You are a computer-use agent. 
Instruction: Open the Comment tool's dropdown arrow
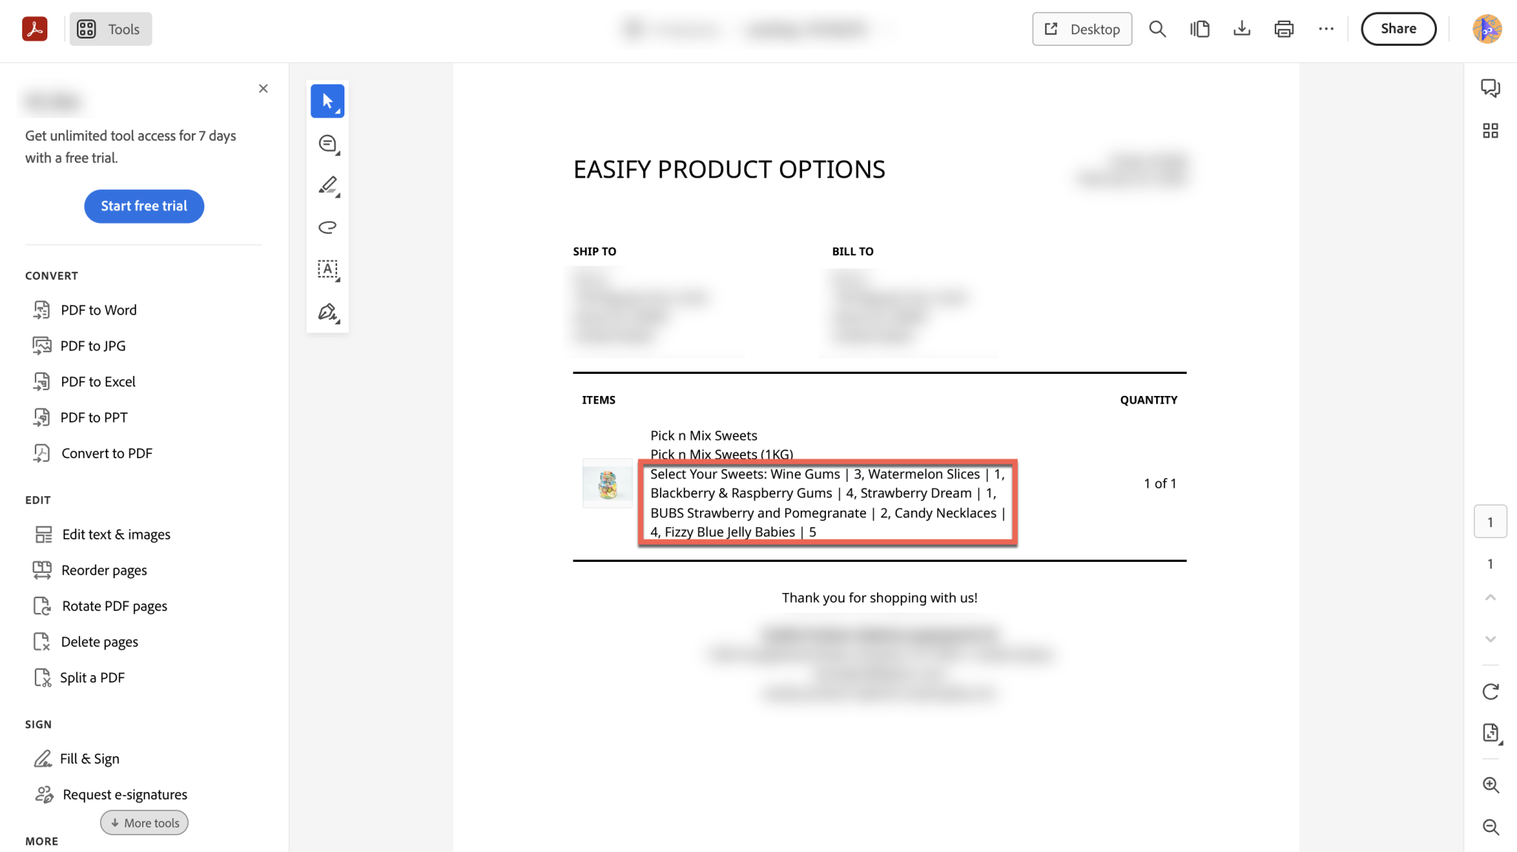click(x=338, y=152)
